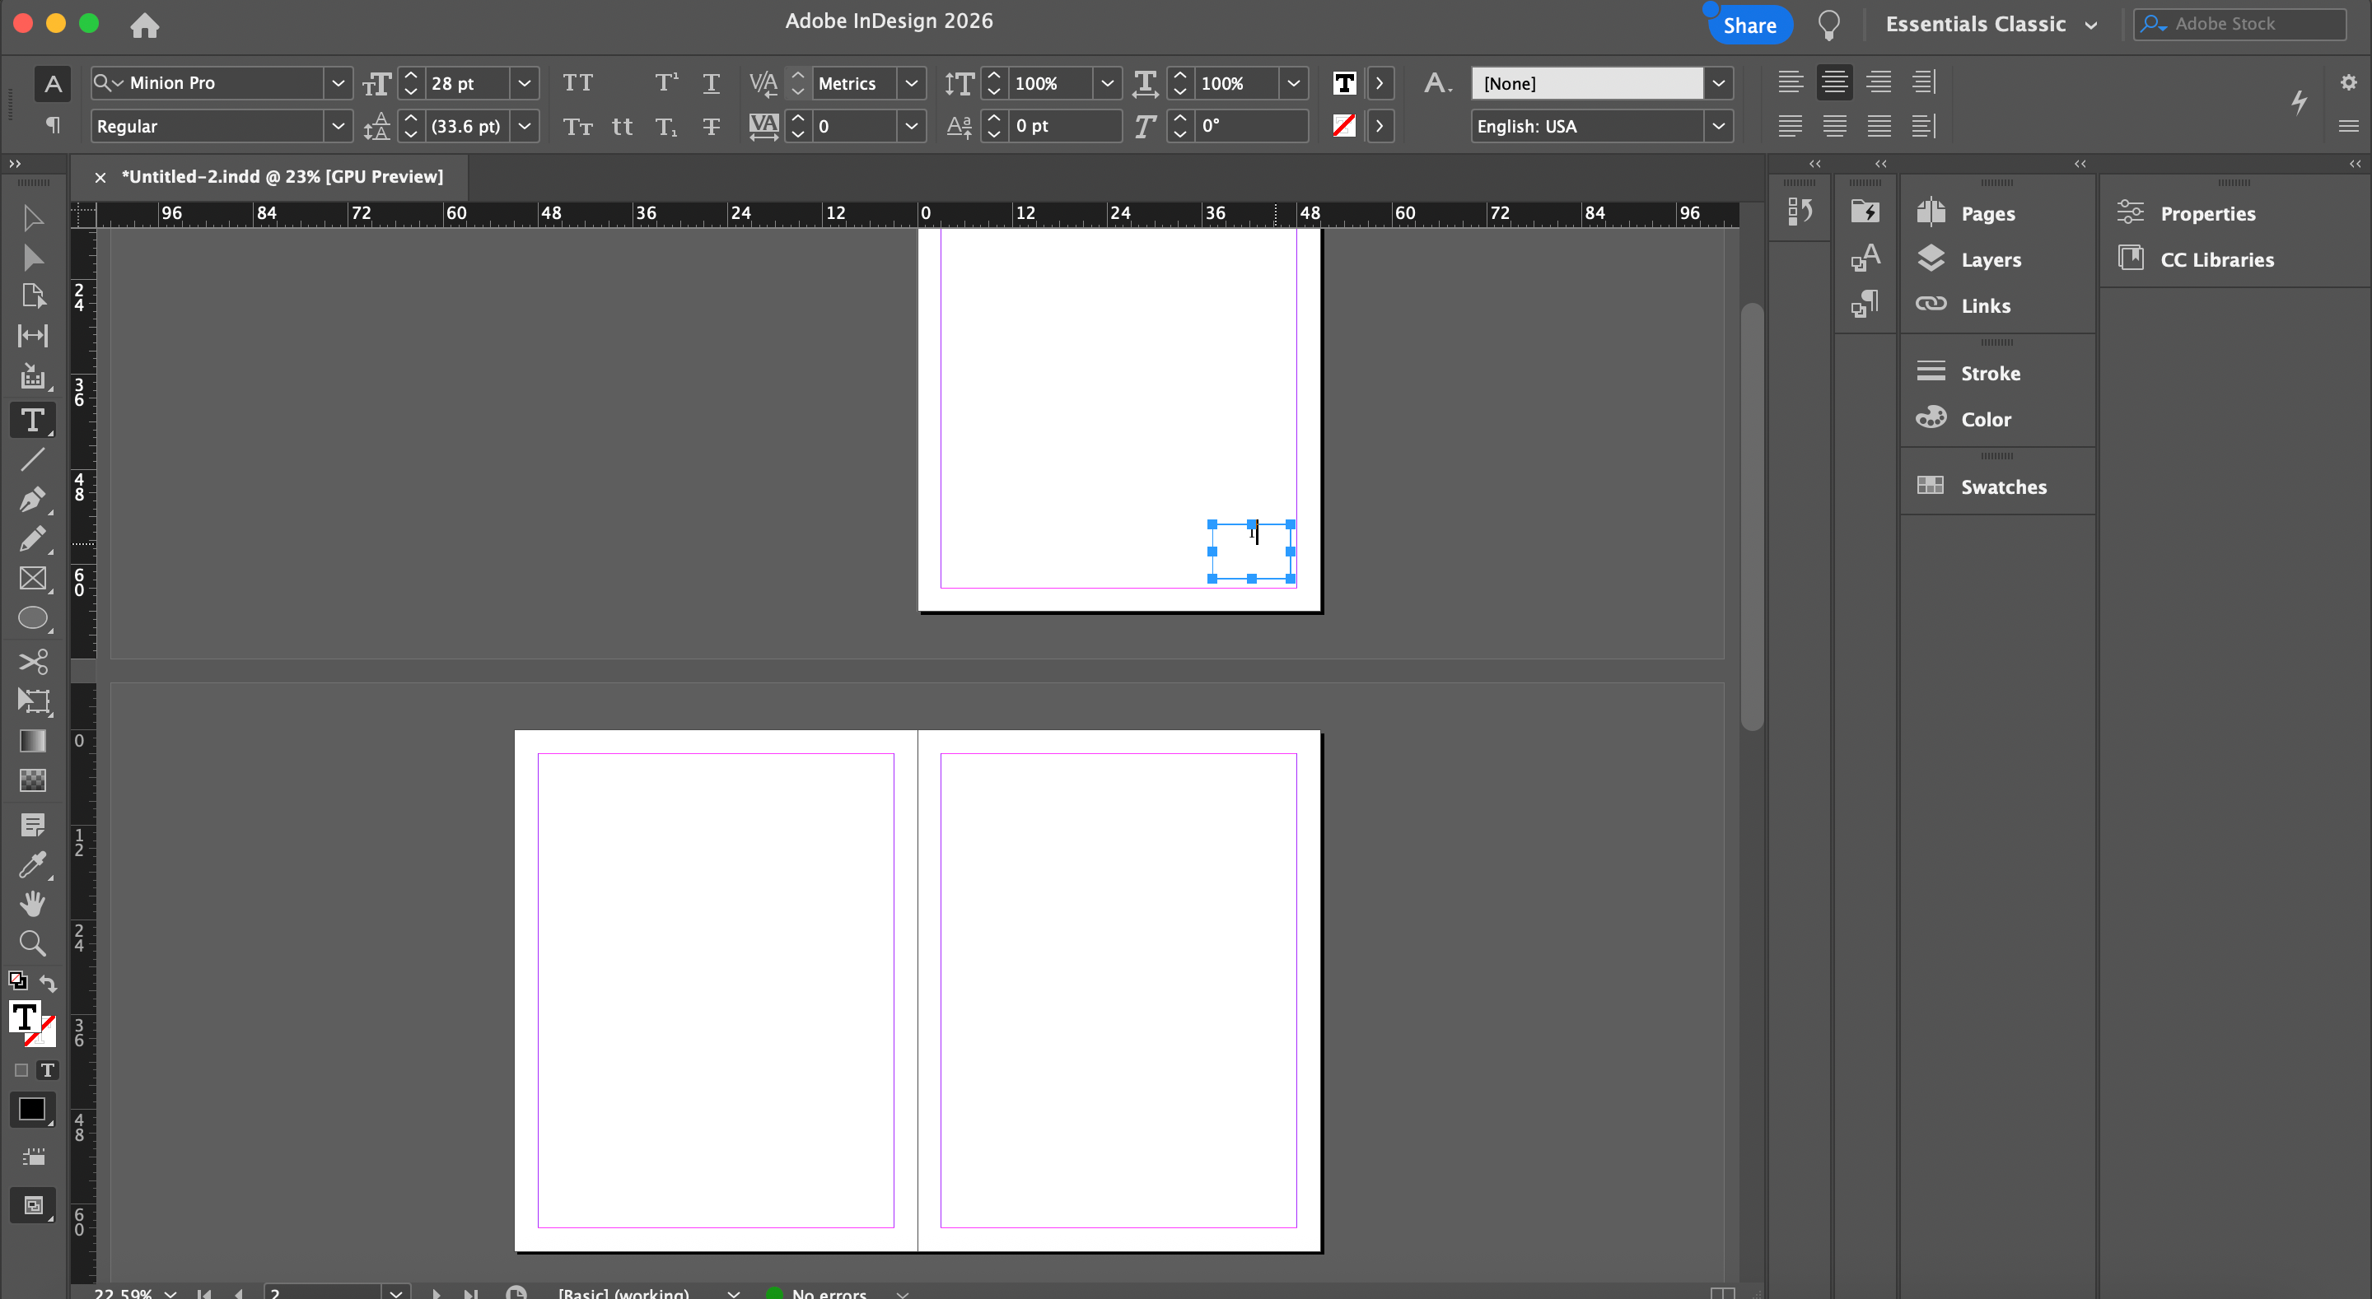Click the black Apply Color swatch
Image resolution: width=2372 pixels, height=1299 pixels.
click(32, 1110)
